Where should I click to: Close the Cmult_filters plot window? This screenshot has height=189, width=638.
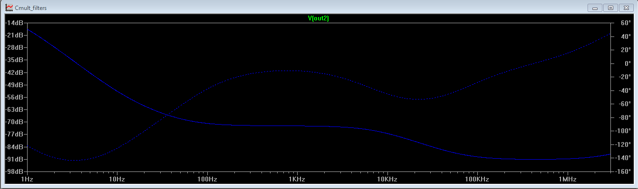[x=626, y=8]
